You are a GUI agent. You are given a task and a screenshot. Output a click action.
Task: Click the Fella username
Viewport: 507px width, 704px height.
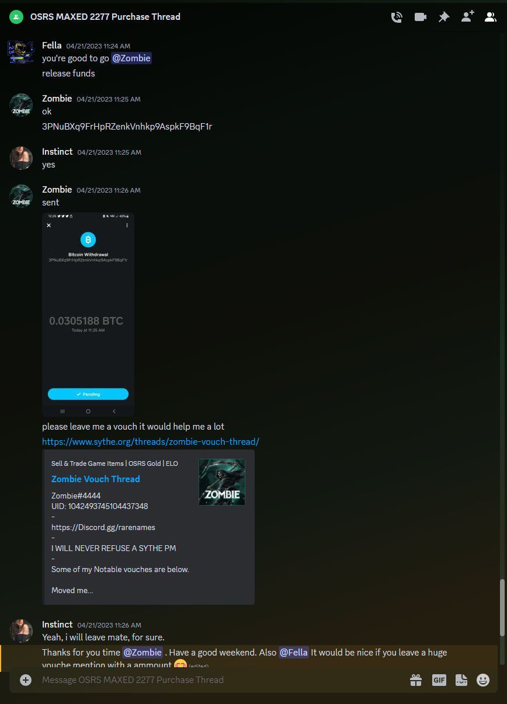pos(52,45)
